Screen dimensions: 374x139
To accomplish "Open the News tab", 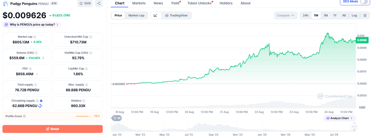I will tap(159, 3).
